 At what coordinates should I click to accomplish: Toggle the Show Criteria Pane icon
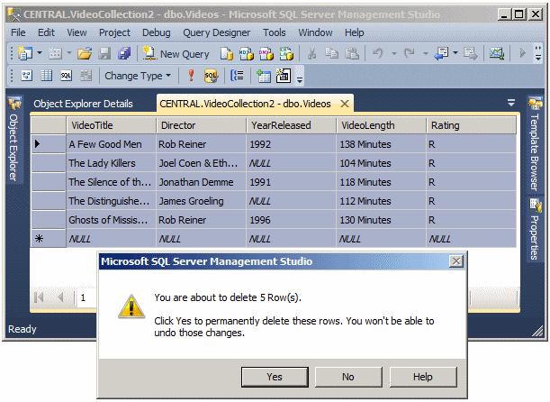click(x=46, y=75)
